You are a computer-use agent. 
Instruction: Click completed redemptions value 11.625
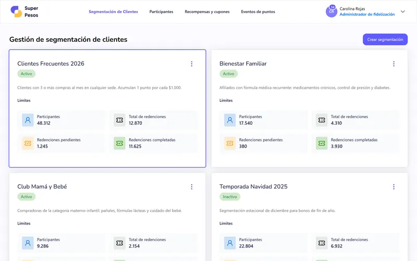tap(135, 146)
